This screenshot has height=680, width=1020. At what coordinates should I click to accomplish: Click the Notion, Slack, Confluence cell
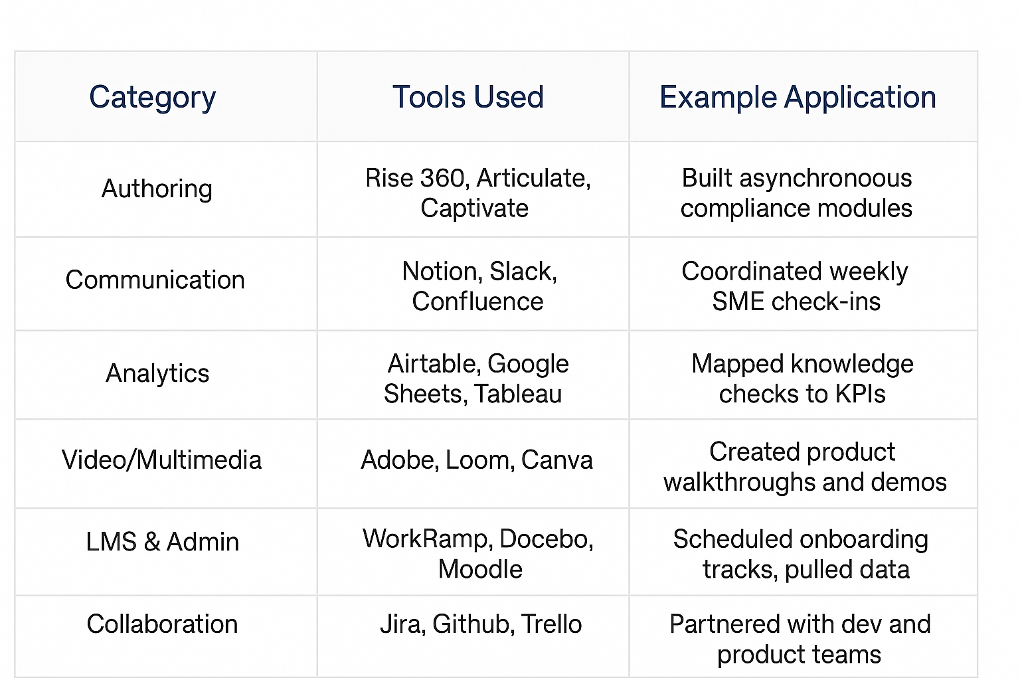473,284
